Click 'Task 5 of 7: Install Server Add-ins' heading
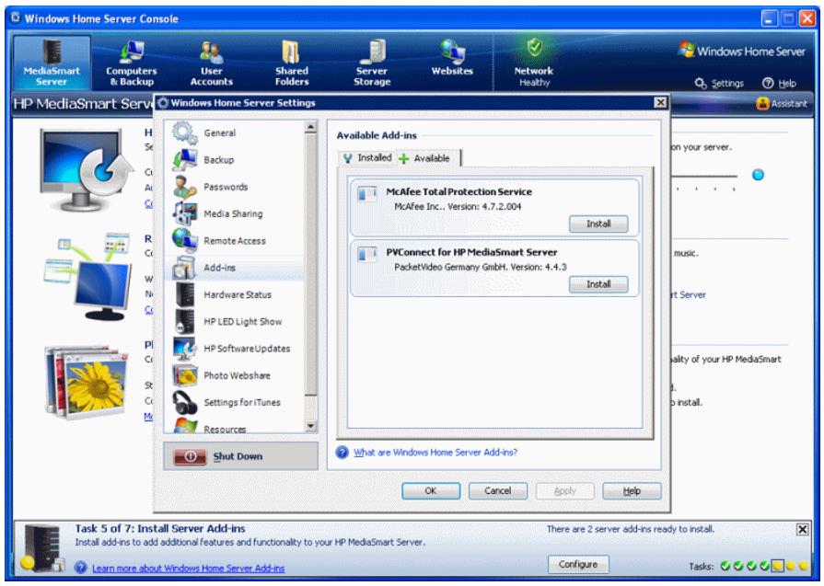 [x=160, y=528]
